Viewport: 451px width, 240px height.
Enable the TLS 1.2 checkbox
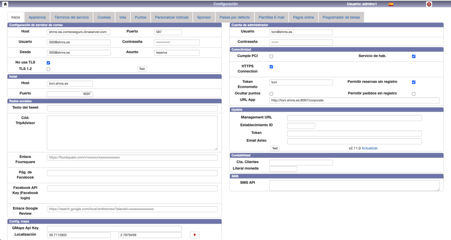point(48,69)
